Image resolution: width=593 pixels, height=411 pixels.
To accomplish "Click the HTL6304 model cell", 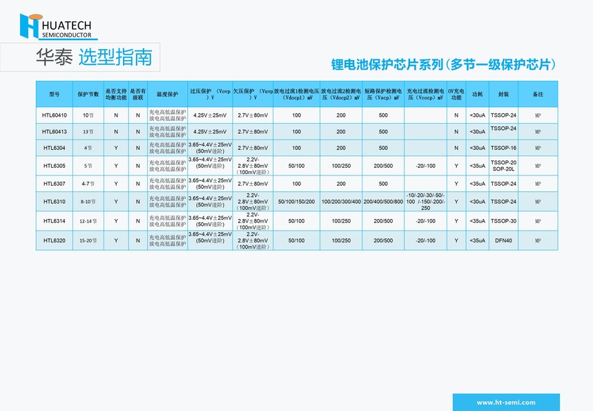I will [55, 148].
